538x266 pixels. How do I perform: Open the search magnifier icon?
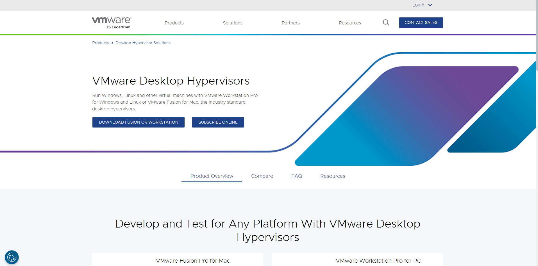(386, 23)
